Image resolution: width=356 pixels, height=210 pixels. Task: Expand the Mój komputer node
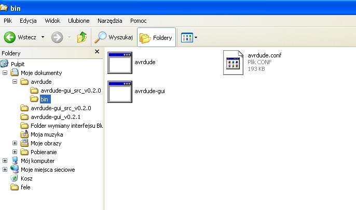point(5,161)
